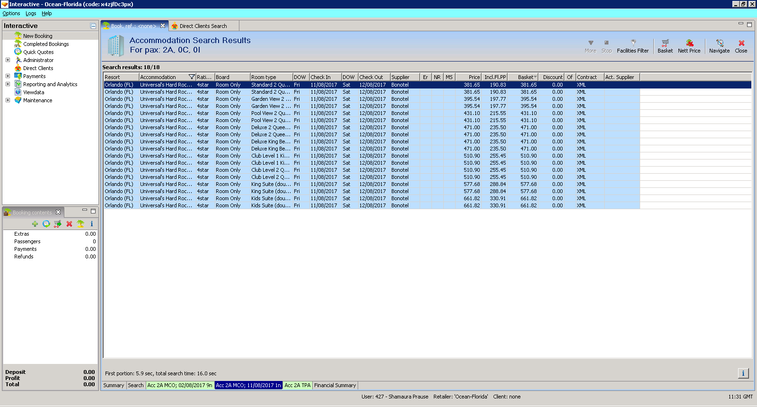Viewport: 757px width, 407px height.
Task: Click the info button at bottom right
Action: click(743, 373)
